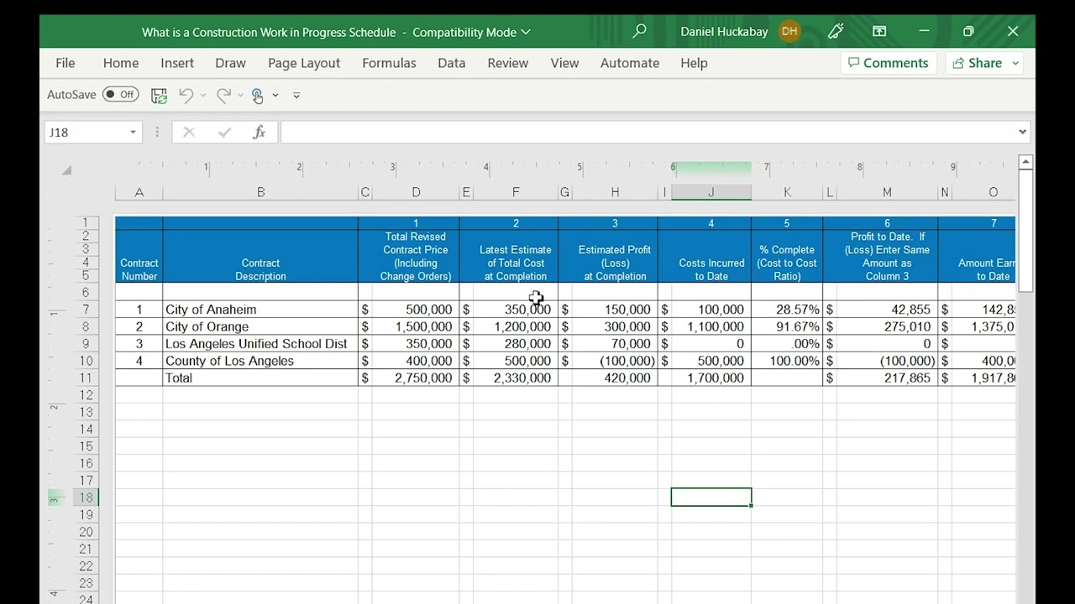Viewport: 1075px width, 604px height.
Task: Click into the formula bar input
Action: (x=648, y=133)
